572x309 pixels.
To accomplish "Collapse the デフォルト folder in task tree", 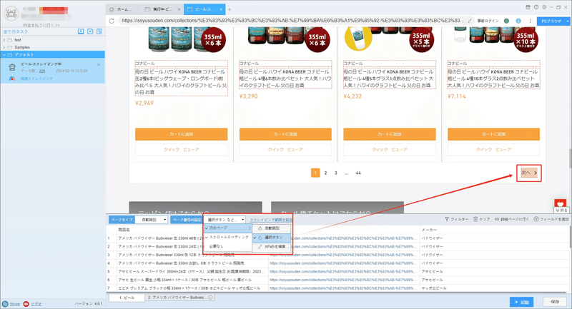I will click(4, 55).
